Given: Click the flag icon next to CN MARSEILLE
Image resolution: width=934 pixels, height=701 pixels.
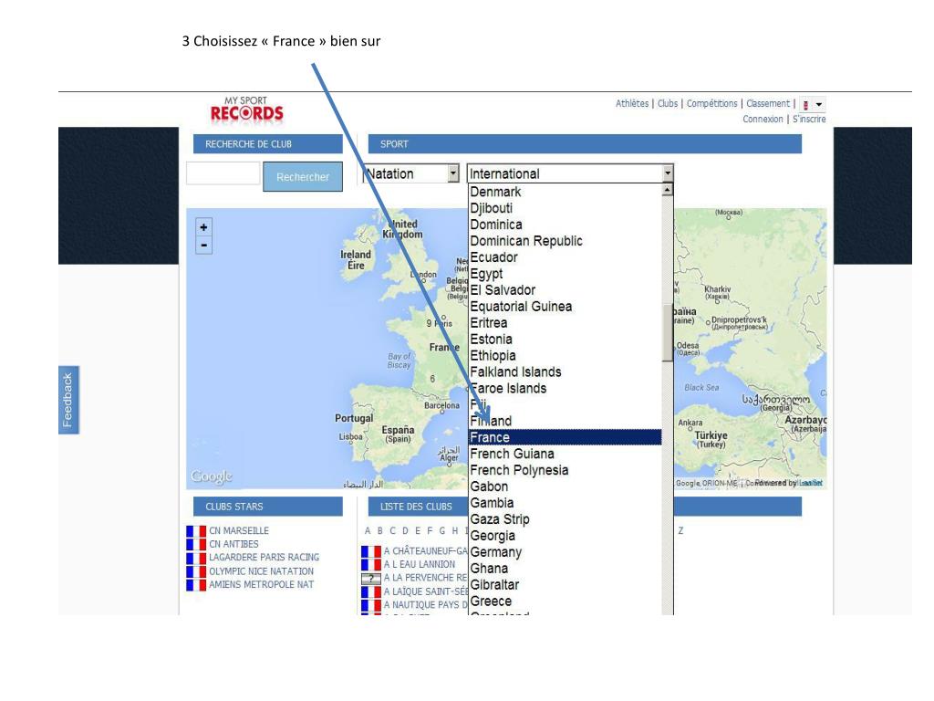Looking at the screenshot, I should pos(196,530).
